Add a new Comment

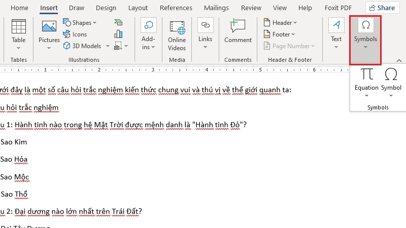(238, 31)
